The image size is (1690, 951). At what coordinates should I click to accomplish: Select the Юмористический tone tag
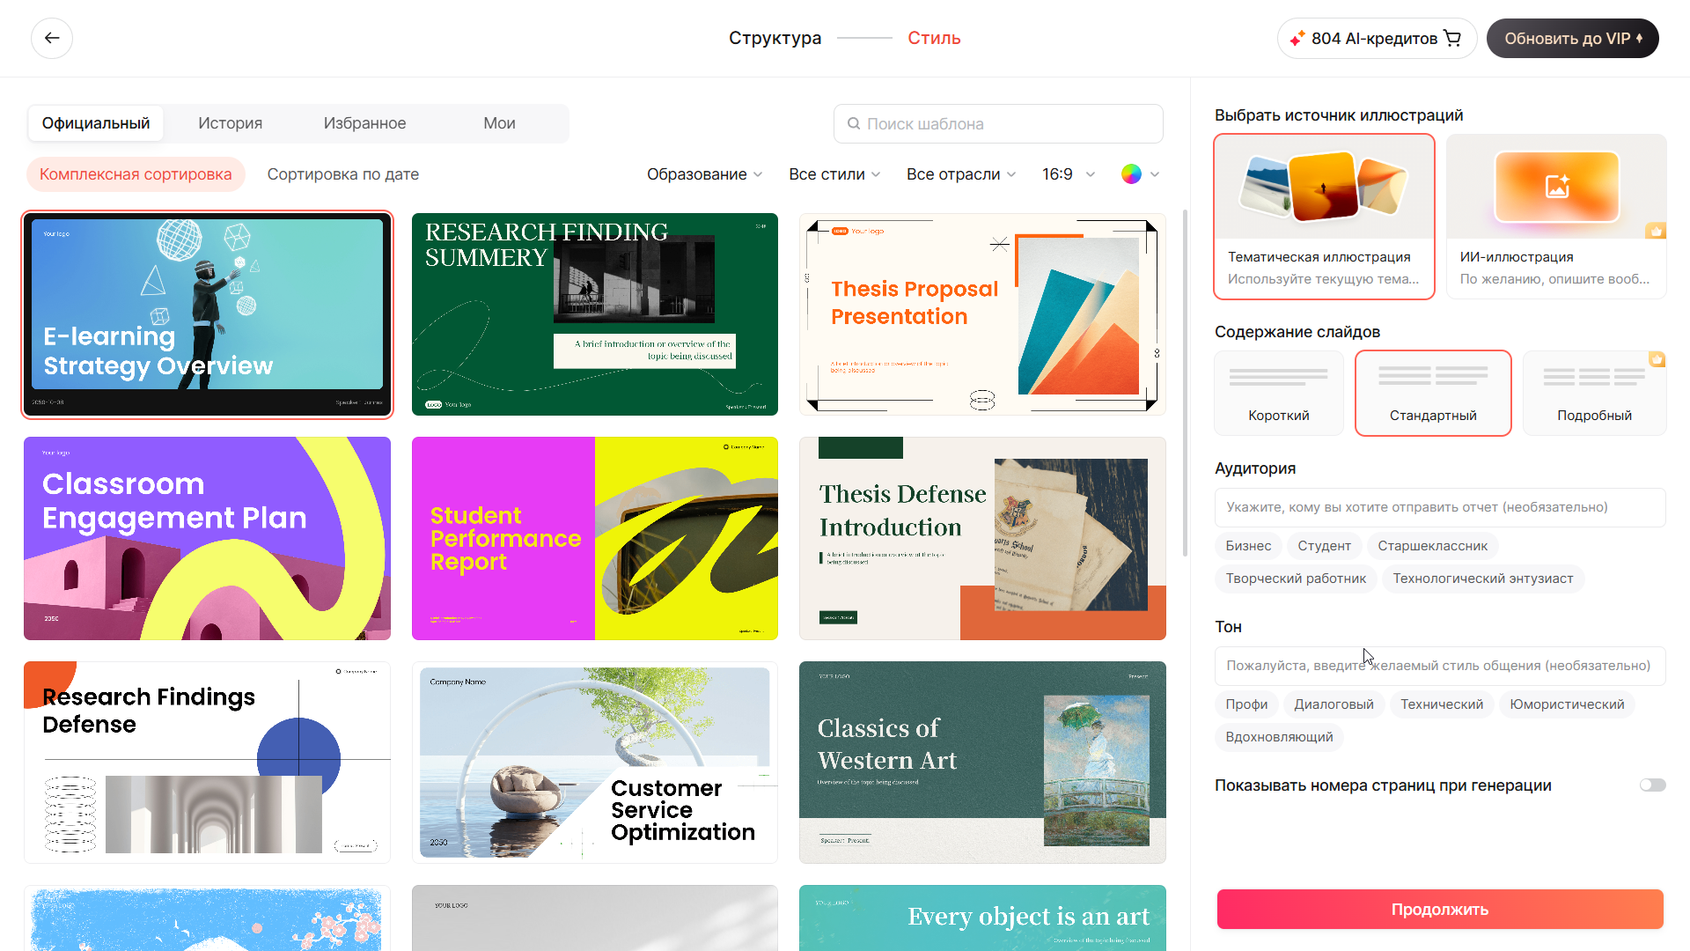click(x=1567, y=704)
